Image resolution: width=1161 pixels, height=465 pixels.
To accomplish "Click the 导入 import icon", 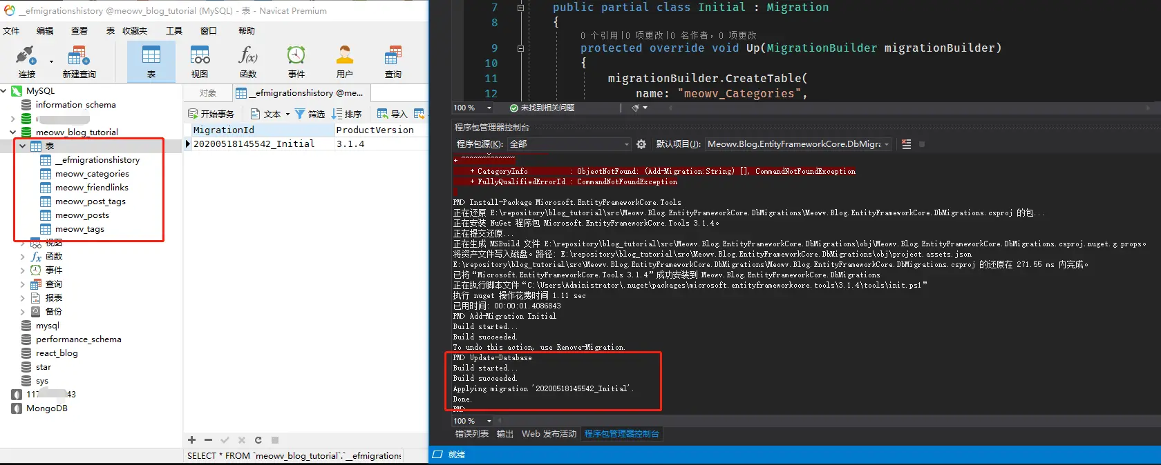I will tap(383, 114).
